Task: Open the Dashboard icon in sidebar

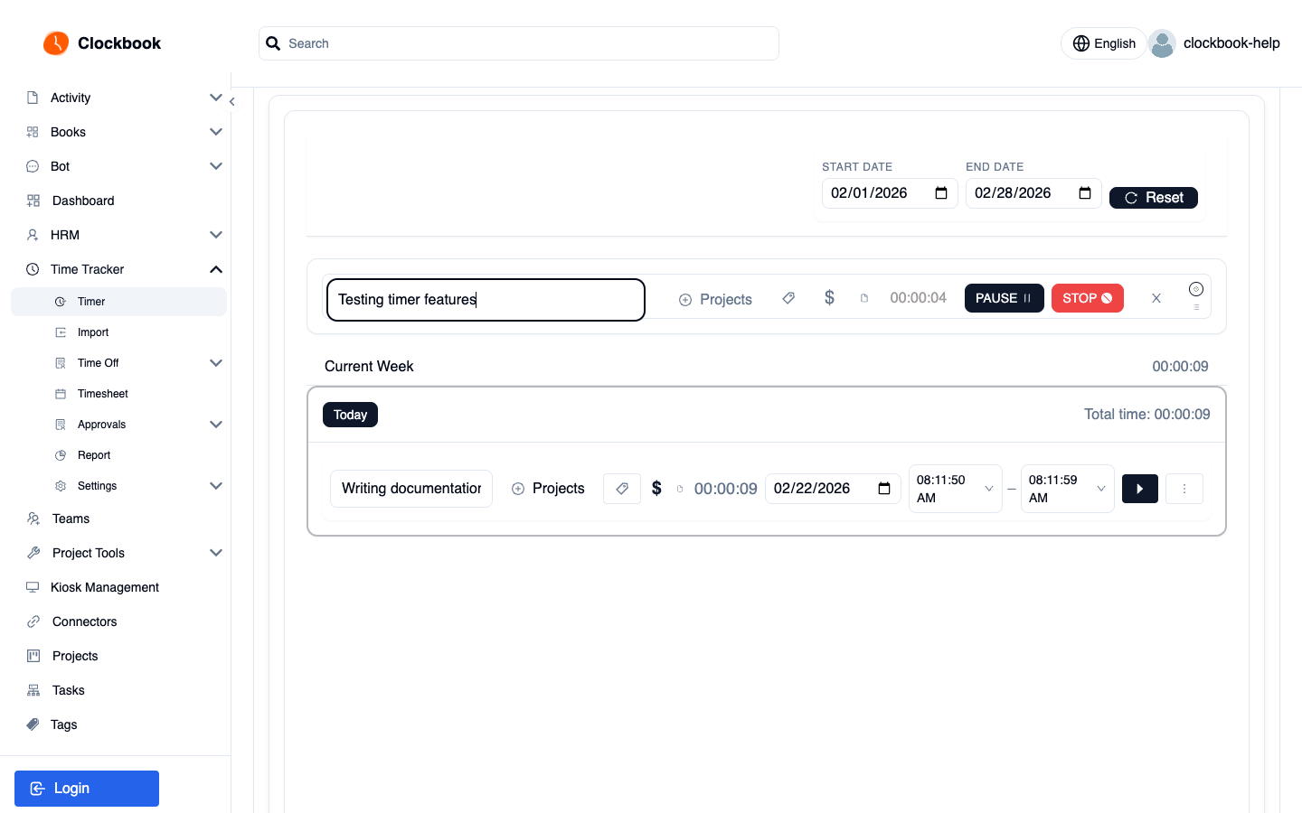Action: pyautogui.click(x=33, y=201)
